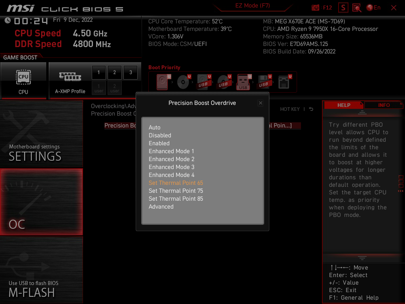405x304 pixels.
Task: Click the date Fri 9 Dec, 2022
Action: point(73,20)
